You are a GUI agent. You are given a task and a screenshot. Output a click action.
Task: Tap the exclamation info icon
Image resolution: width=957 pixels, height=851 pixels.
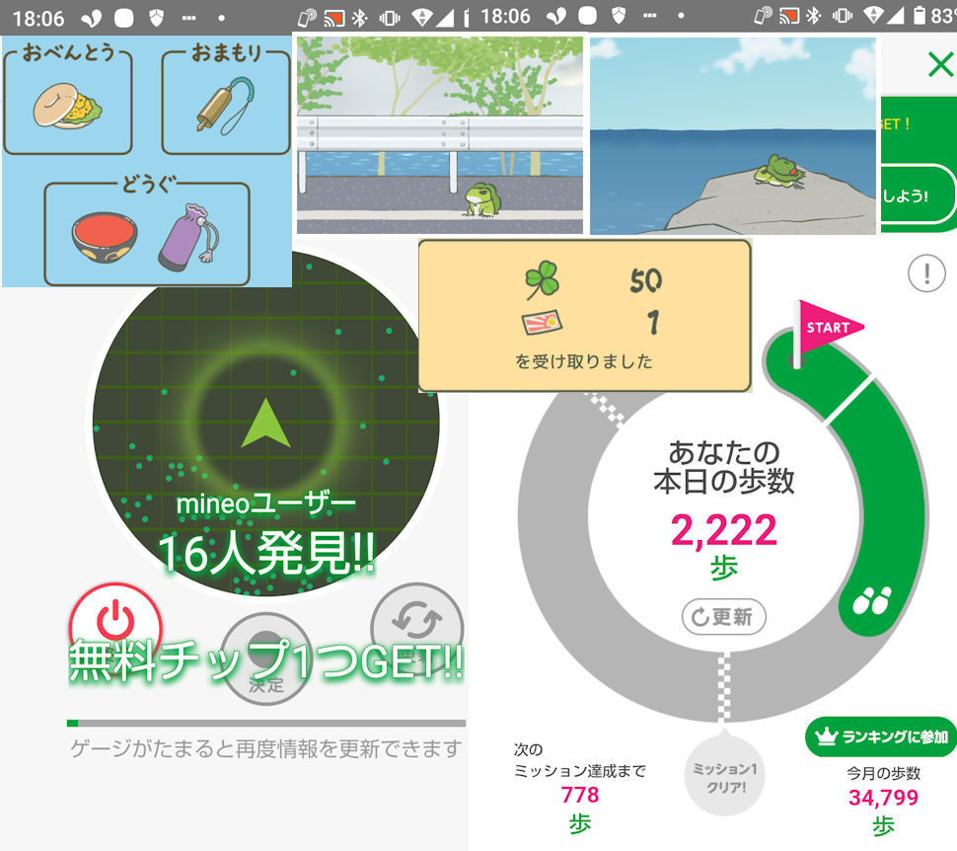pyautogui.click(x=926, y=273)
